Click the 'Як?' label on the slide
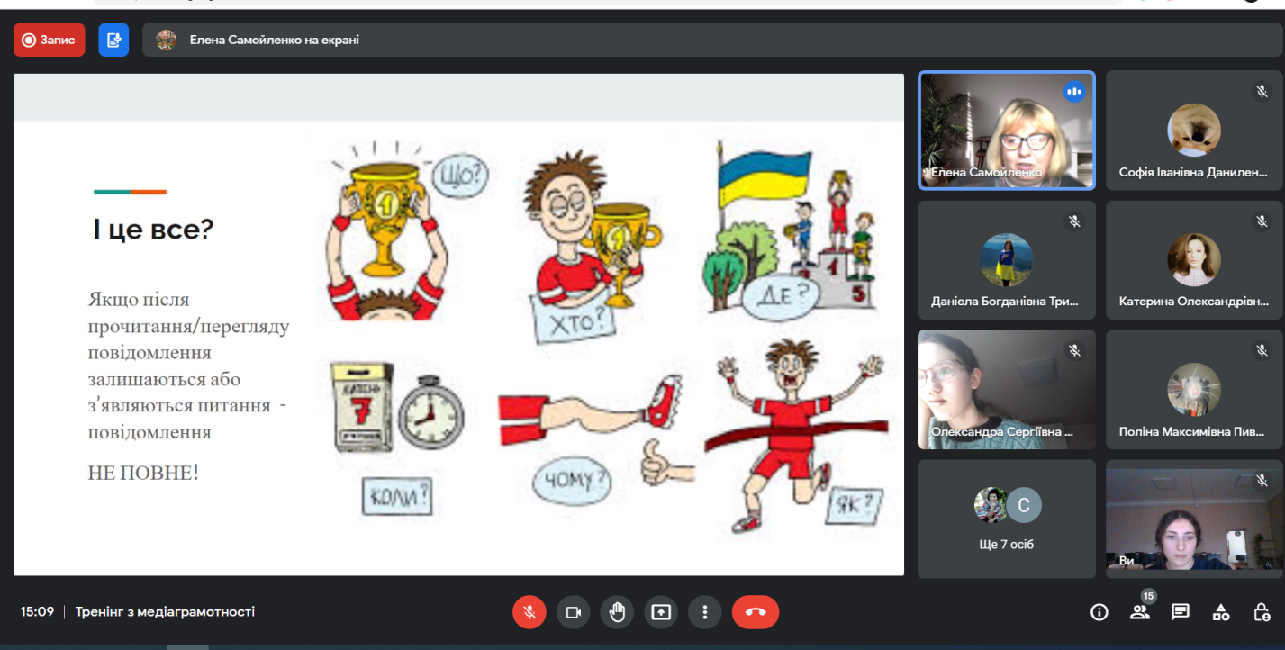This screenshot has width=1285, height=650. pyautogui.click(x=855, y=506)
